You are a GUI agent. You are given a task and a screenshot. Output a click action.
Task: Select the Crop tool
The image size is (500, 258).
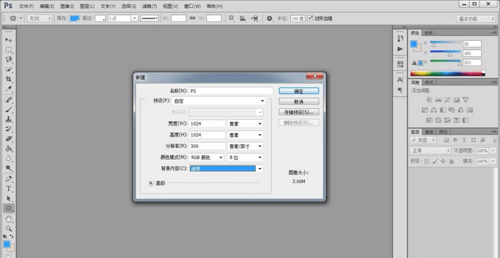coord(8,79)
